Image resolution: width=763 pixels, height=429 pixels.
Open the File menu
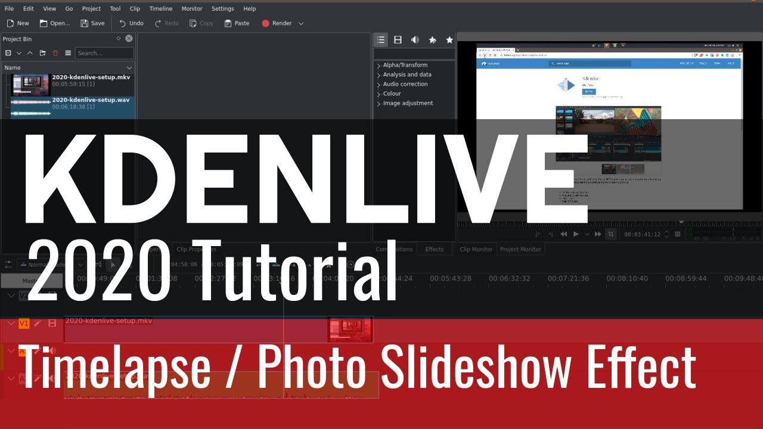pos(9,8)
